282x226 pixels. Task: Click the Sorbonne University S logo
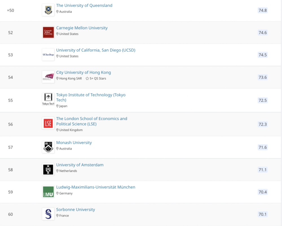[48, 214]
